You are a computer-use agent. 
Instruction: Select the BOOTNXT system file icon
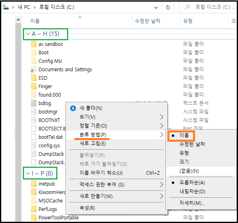point(34,120)
